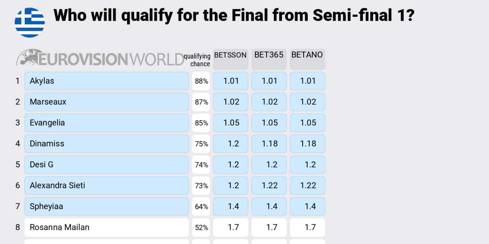
Task: Select the Akylas entry row
Action: pos(106,81)
